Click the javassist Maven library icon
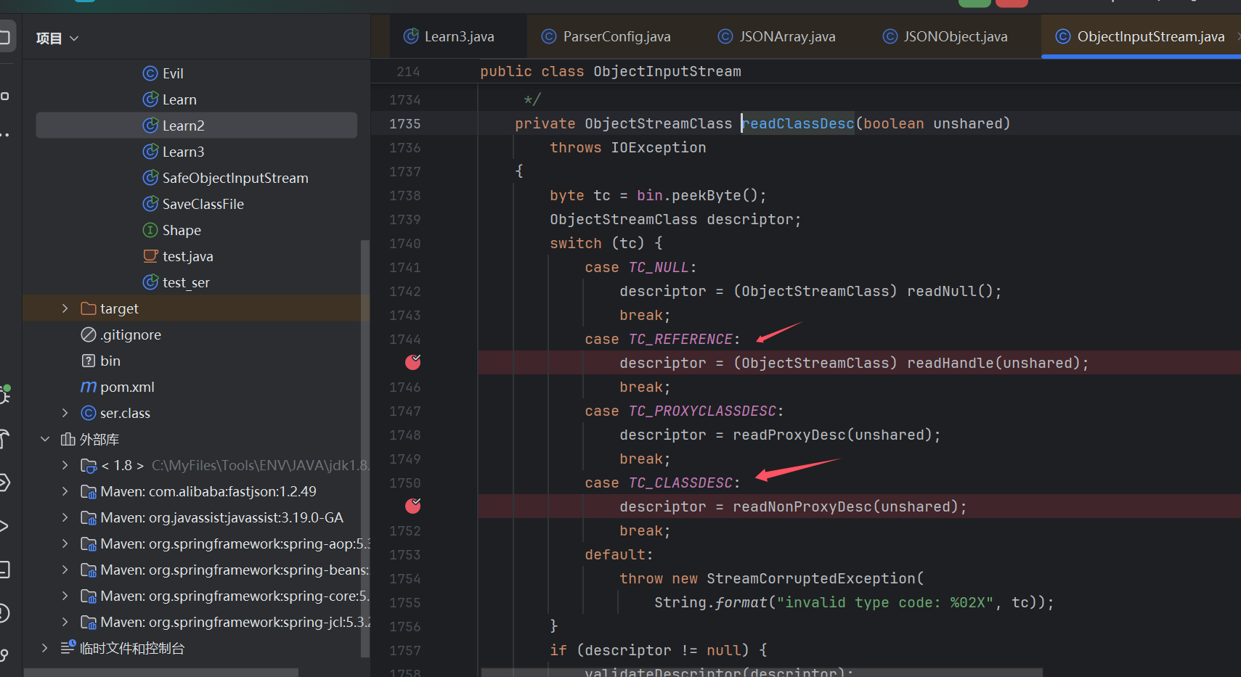Viewport: 1241px width, 677px height. point(89,517)
